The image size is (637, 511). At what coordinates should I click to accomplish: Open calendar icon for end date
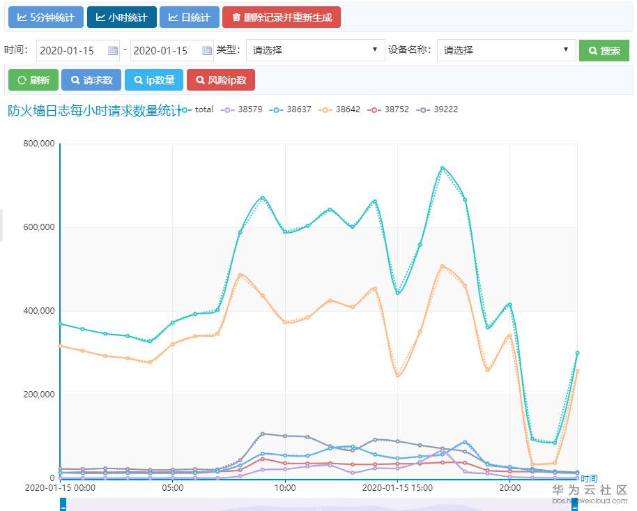click(x=207, y=51)
